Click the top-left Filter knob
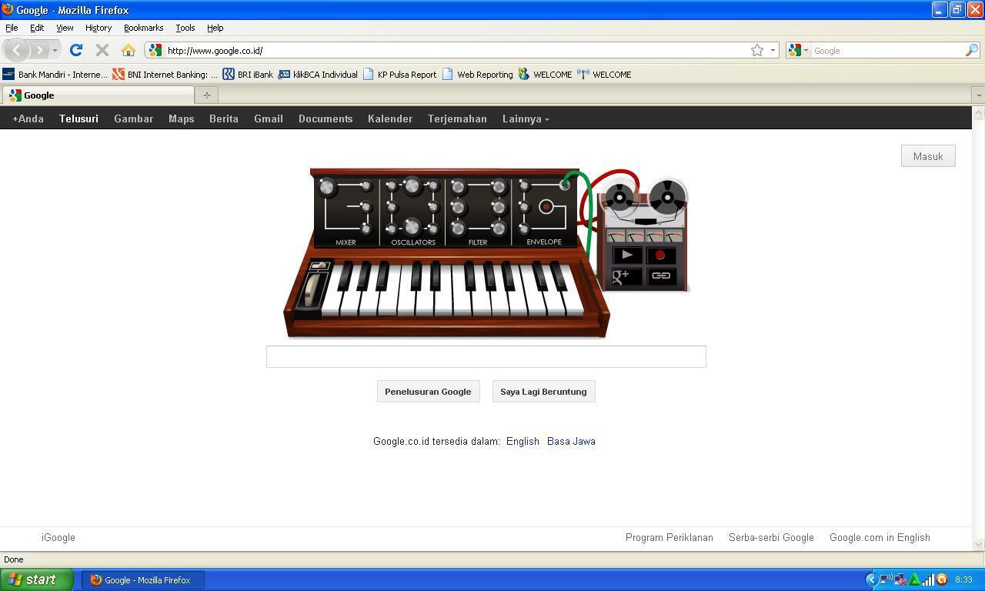985x591 pixels. pos(459,187)
